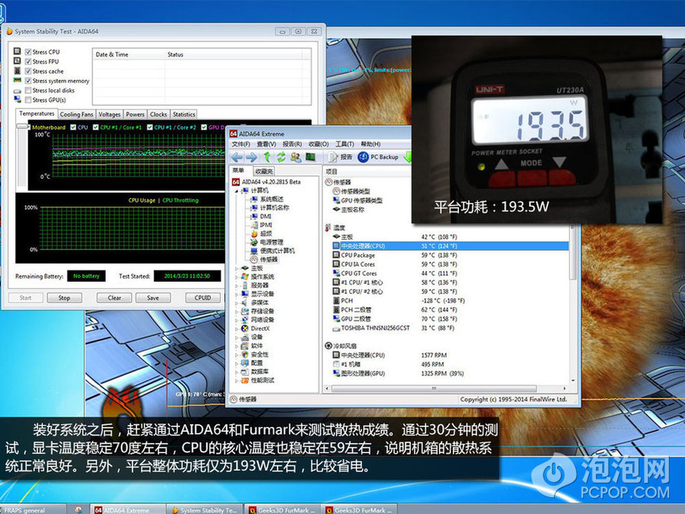Image resolution: width=685 pixels, height=514 pixels.
Task: Click the forward arrow in AIDA64 toolbar
Action: click(251, 157)
